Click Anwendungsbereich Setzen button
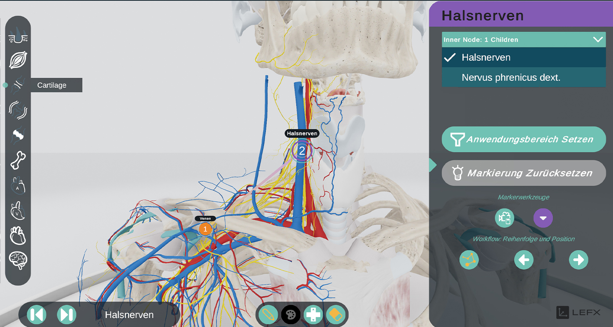 (x=523, y=139)
